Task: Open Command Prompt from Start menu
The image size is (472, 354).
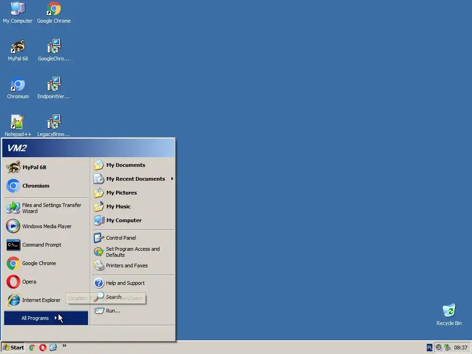Action: (x=47, y=245)
